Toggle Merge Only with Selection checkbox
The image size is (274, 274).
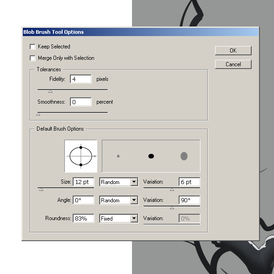coord(32,58)
